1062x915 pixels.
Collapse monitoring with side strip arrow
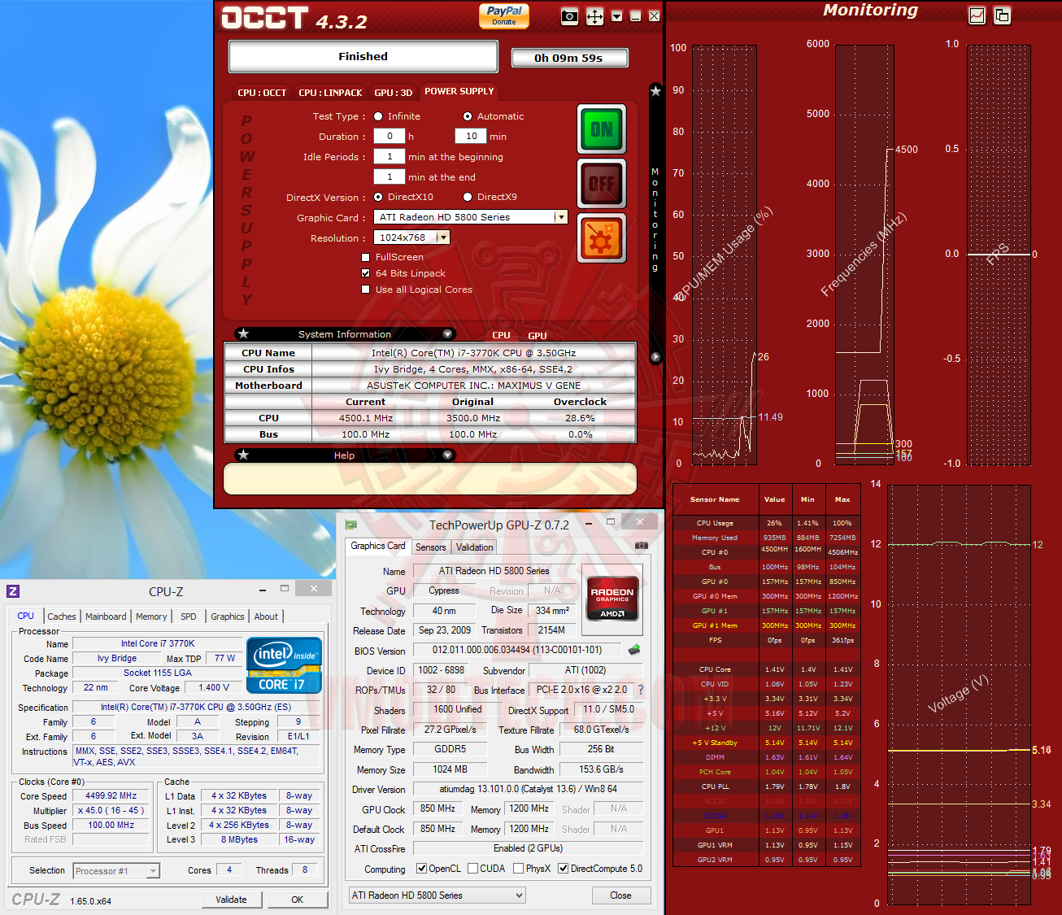click(x=655, y=357)
